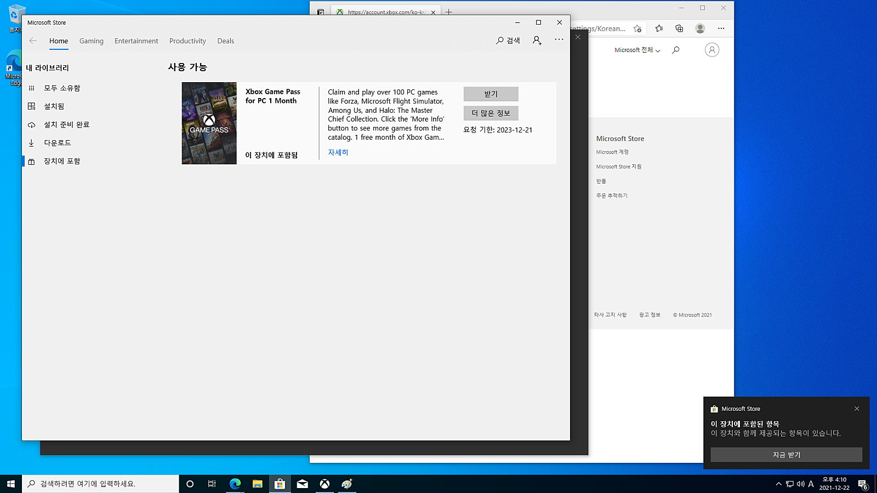Open the Store three-dot more menu

click(559, 39)
